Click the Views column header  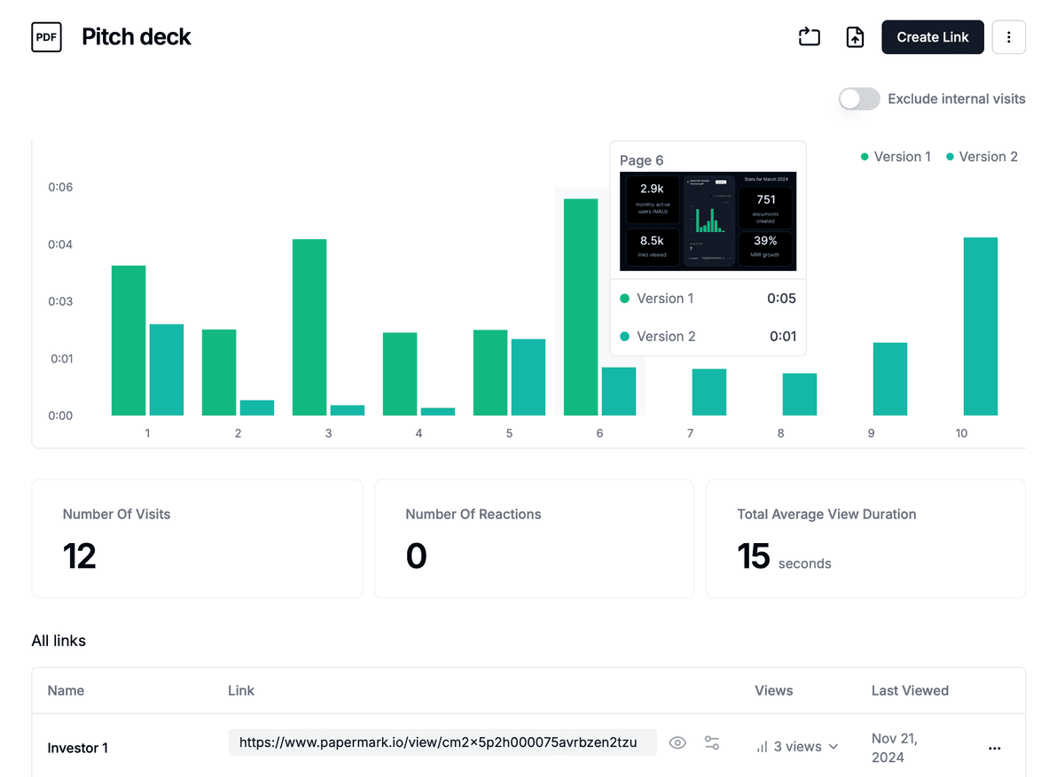[773, 690]
